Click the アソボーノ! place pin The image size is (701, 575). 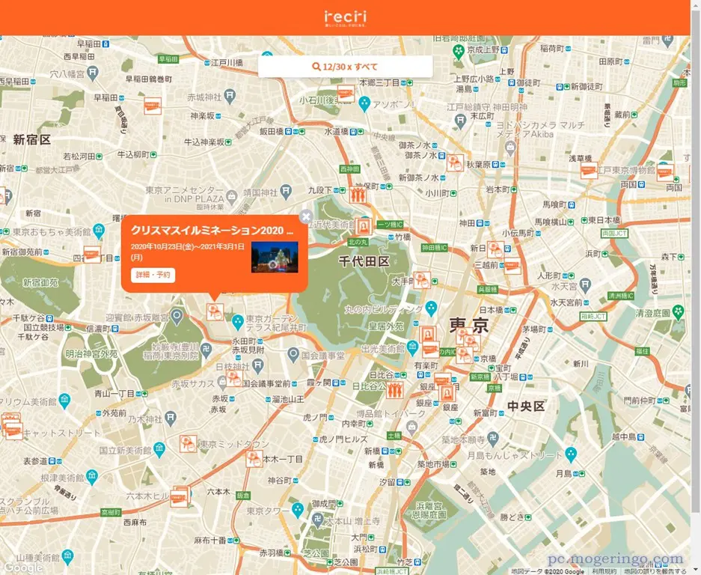point(364,104)
